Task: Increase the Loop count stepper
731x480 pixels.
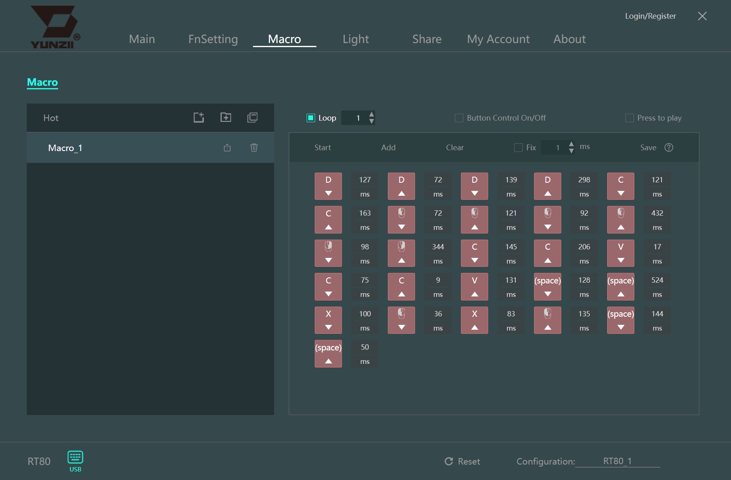Action: point(371,115)
